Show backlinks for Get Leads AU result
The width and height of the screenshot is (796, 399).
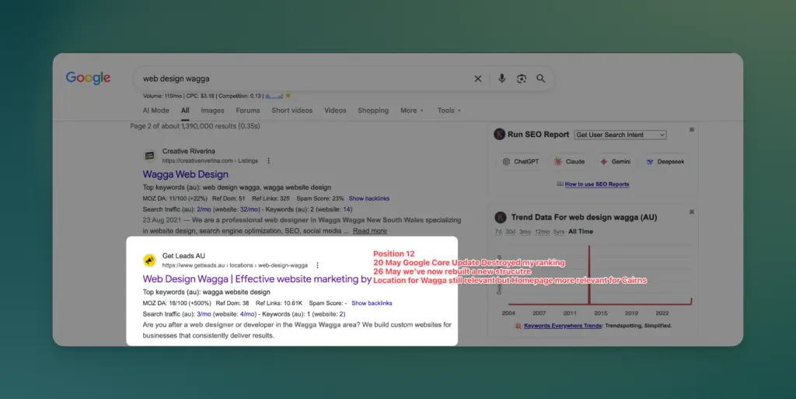pyautogui.click(x=372, y=303)
